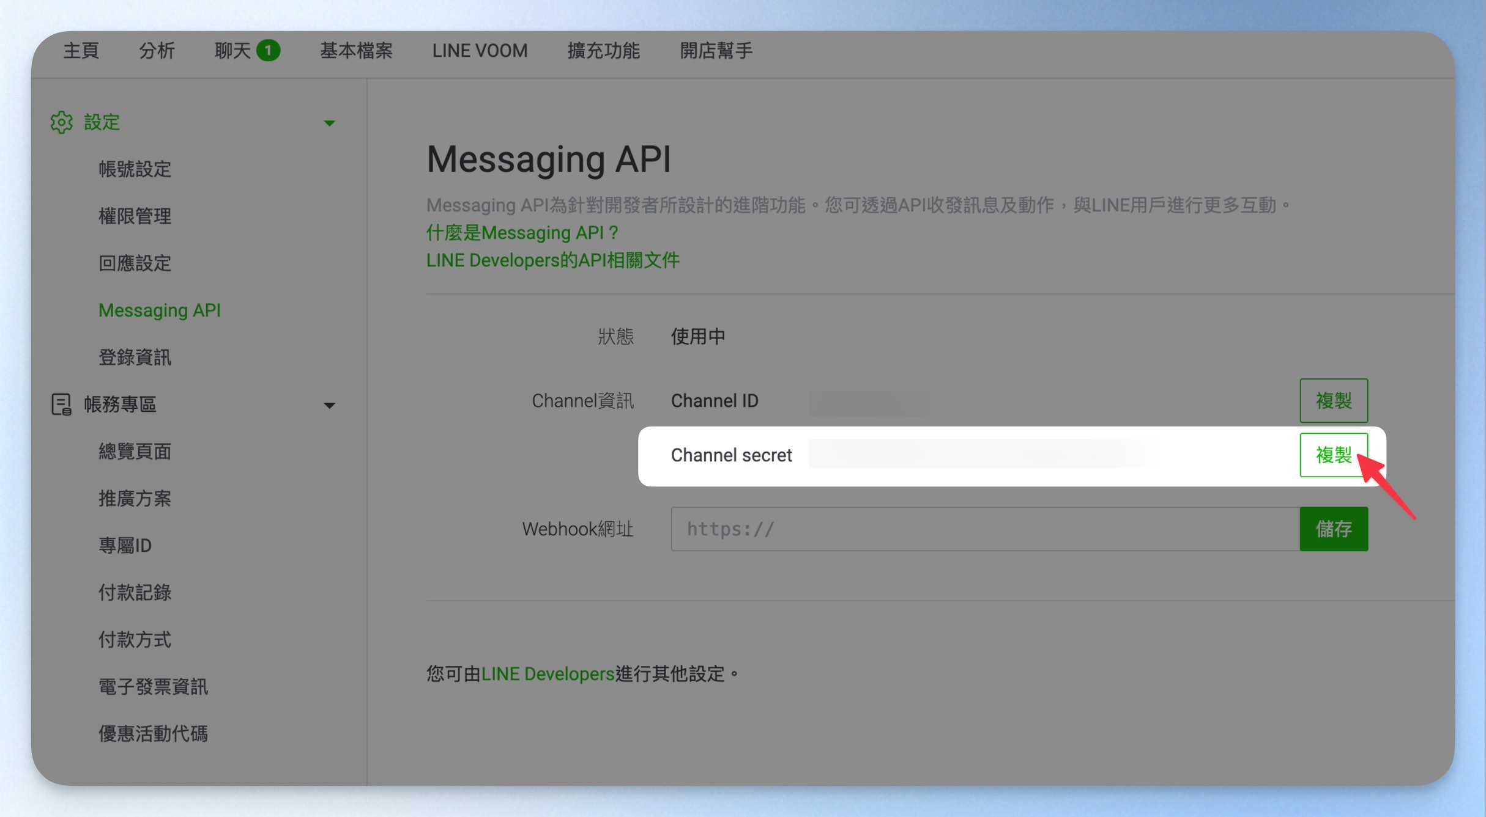Copy the Channel ID with 複製 button

(x=1334, y=401)
